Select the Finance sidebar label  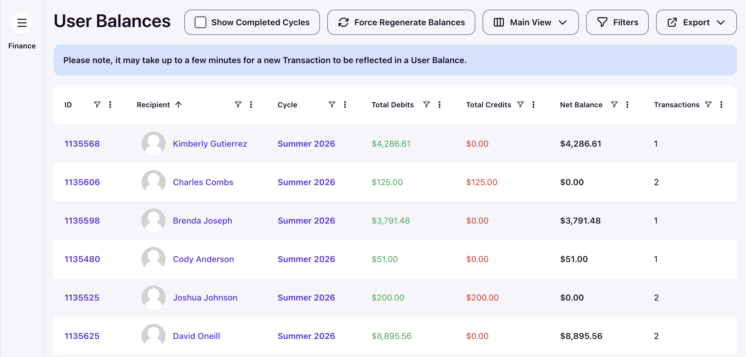[x=22, y=46]
